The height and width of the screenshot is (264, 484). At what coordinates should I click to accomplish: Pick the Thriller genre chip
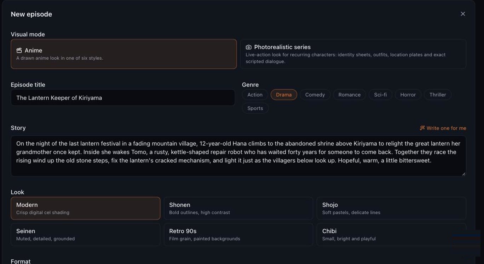[x=438, y=95]
